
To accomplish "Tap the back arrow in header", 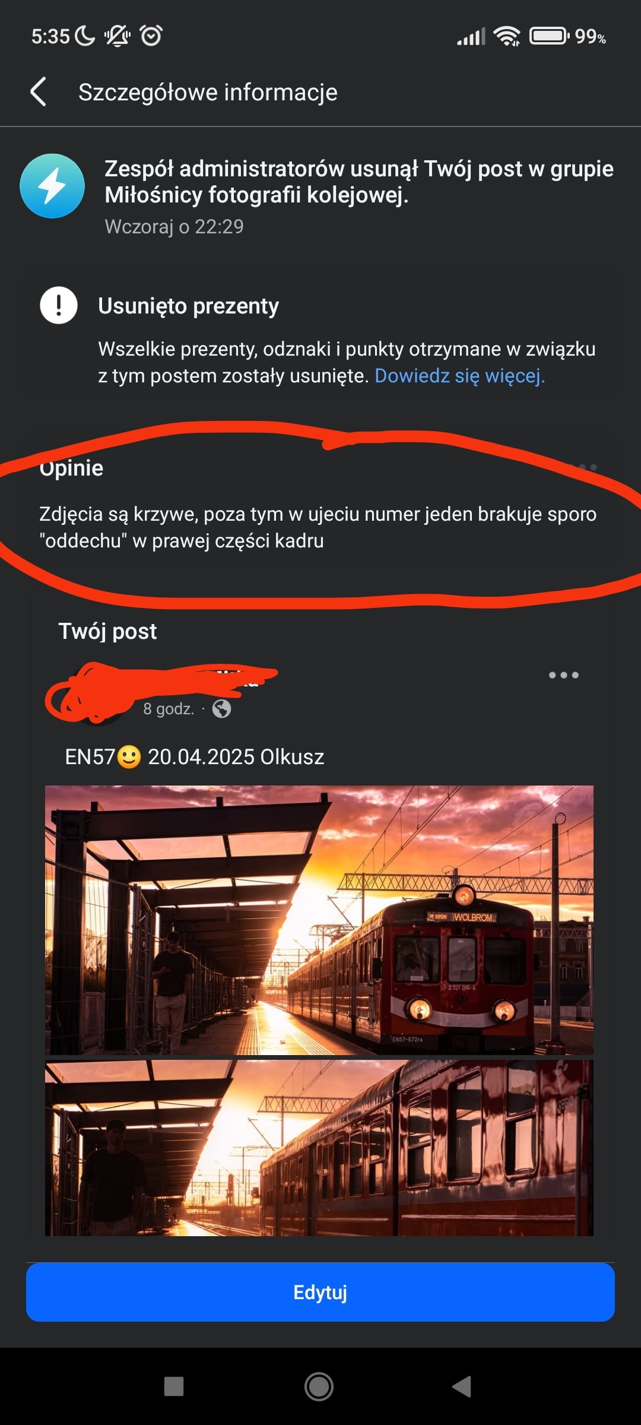I will [x=39, y=92].
